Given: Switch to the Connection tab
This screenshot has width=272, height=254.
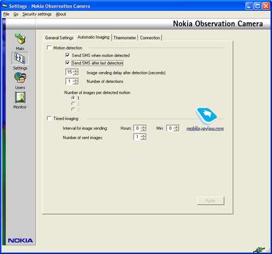Looking at the screenshot, I should [150, 38].
